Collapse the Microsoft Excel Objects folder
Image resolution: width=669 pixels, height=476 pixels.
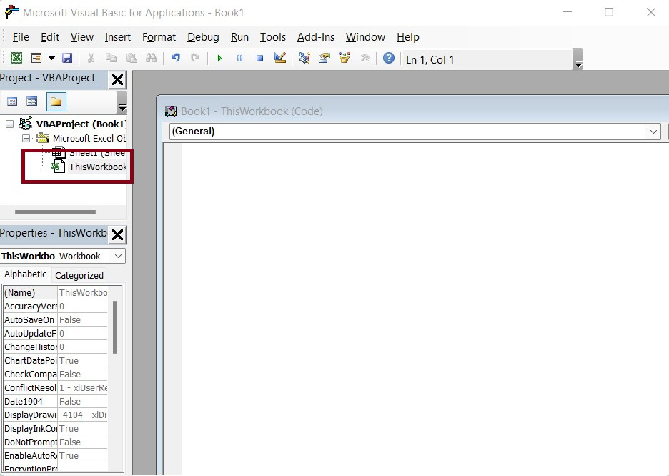point(27,138)
